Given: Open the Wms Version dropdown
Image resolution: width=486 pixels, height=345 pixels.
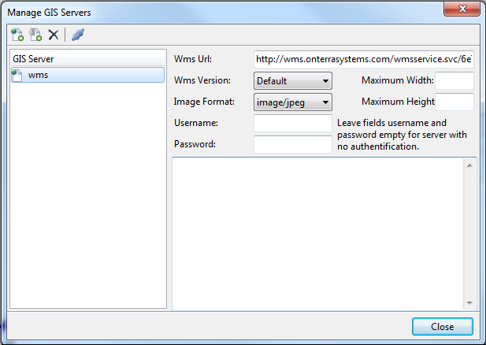Looking at the screenshot, I should click(x=293, y=80).
